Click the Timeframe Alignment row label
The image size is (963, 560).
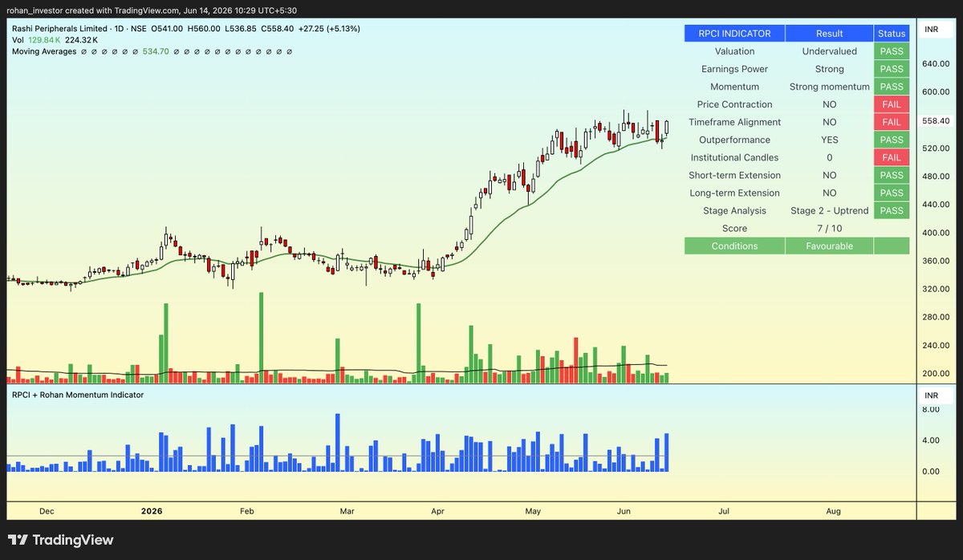tap(734, 122)
